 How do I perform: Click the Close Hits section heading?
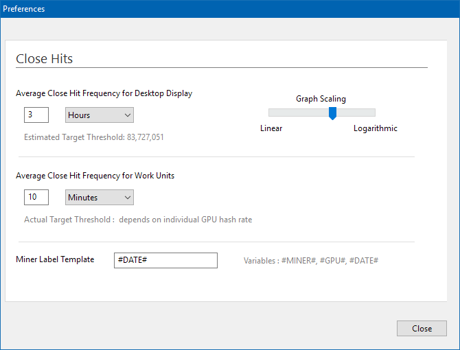pyautogui.click(x=44, y=59)
